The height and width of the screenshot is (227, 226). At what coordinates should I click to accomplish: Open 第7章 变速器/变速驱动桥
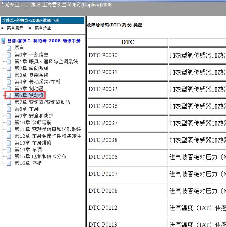(43, 102)
